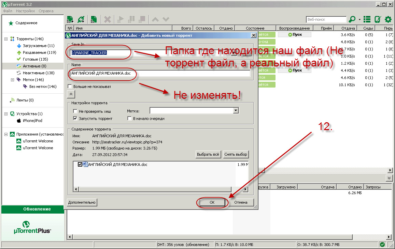The image size is (395, 249).
Task: Open the 'Метка' dropdown list
Action: click(x=235, y=111)
